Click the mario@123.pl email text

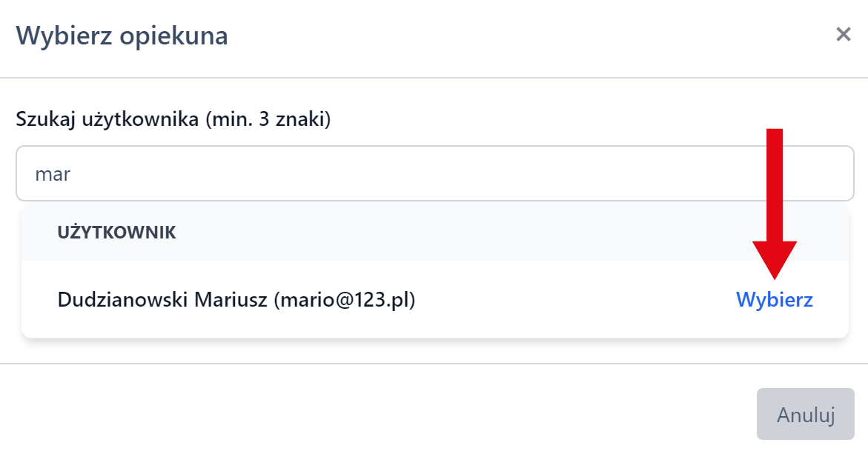click(x=344, y=300)
